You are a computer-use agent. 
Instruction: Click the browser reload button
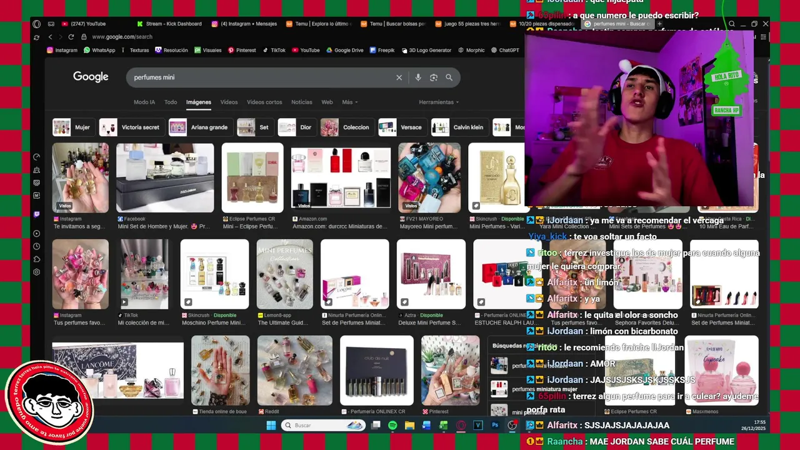click(x=71, y=37)
